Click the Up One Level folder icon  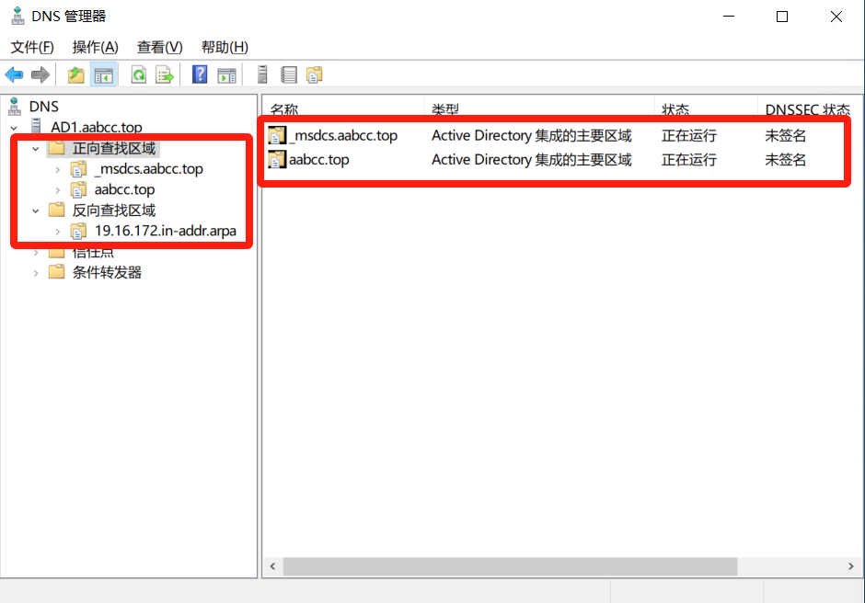76,75
